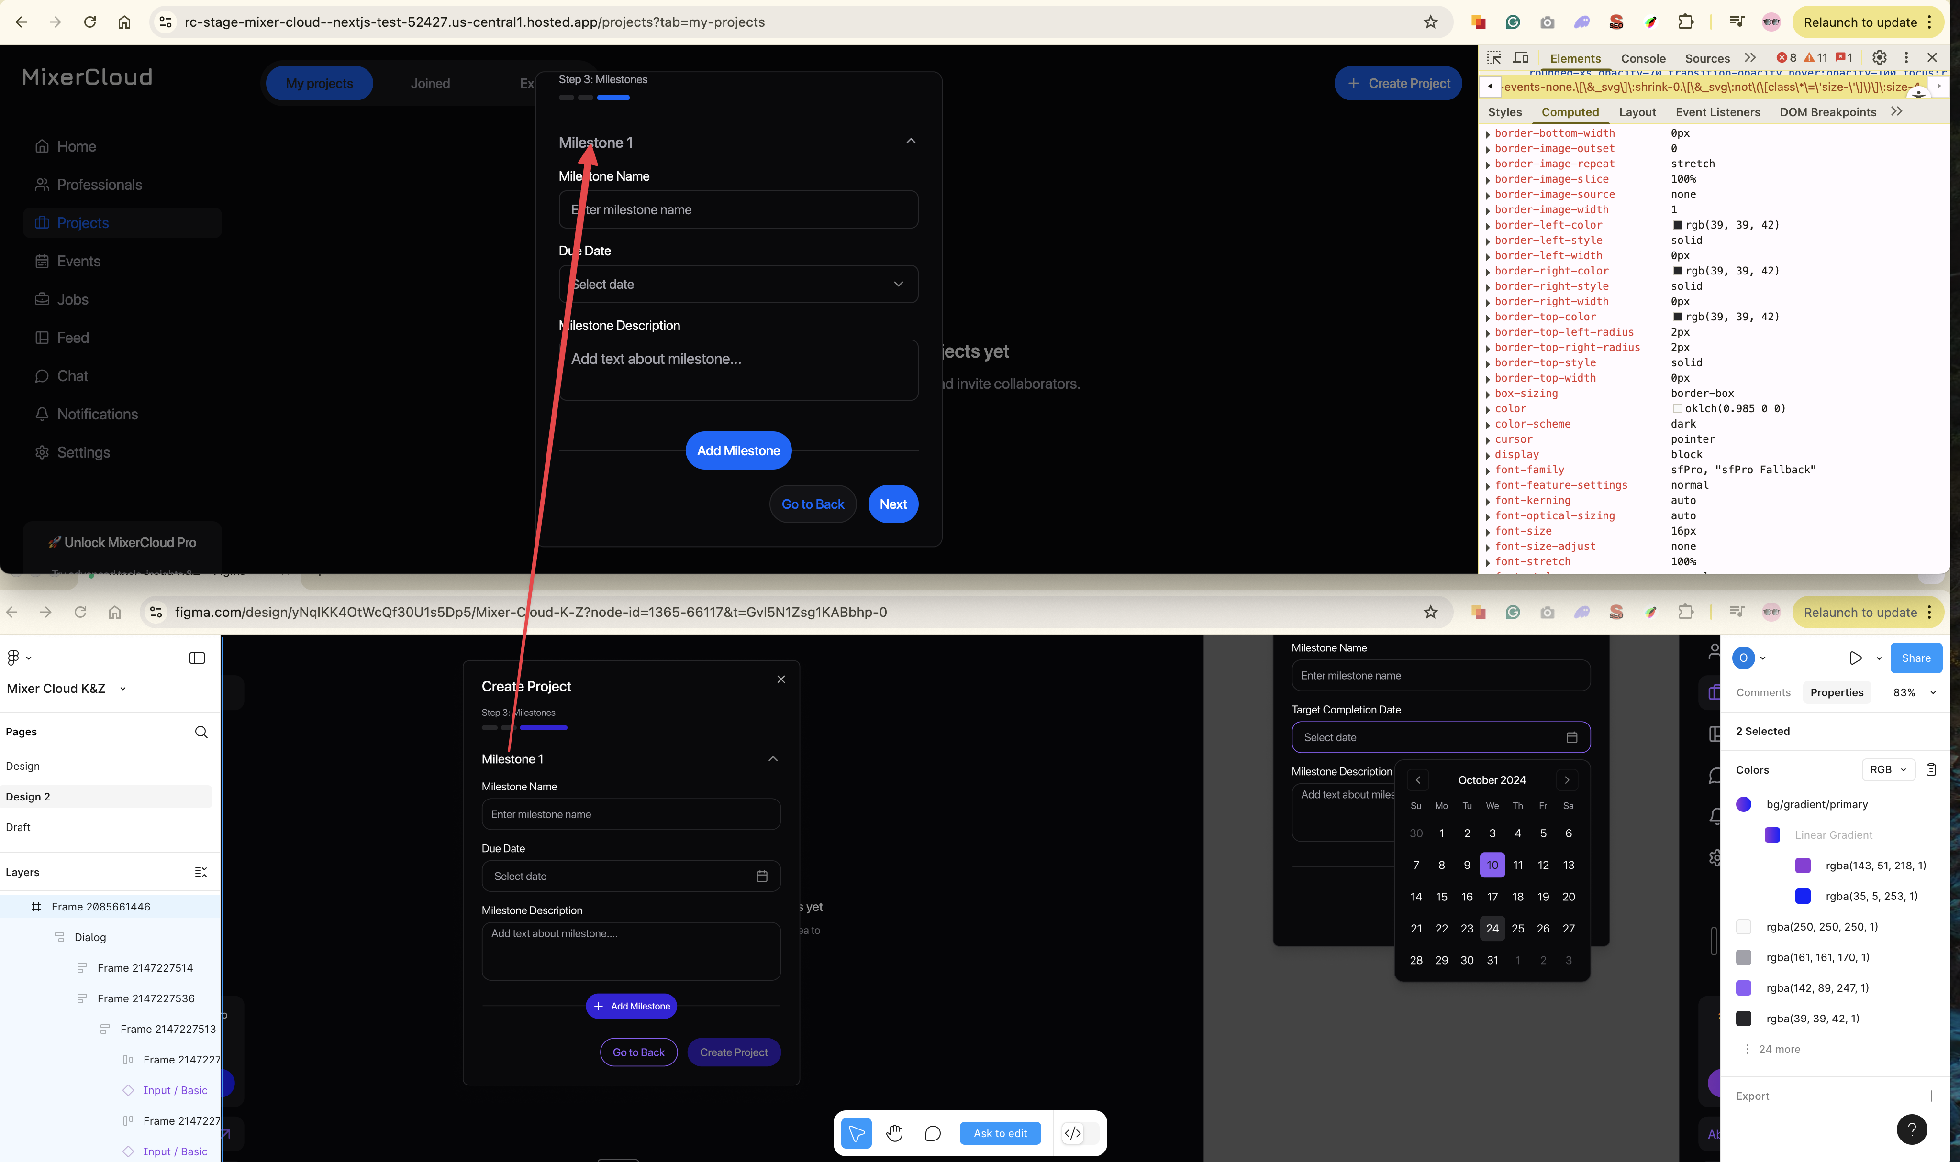Open the Joined projects tab
1960x1162 pixels.
tap(430, 84)
